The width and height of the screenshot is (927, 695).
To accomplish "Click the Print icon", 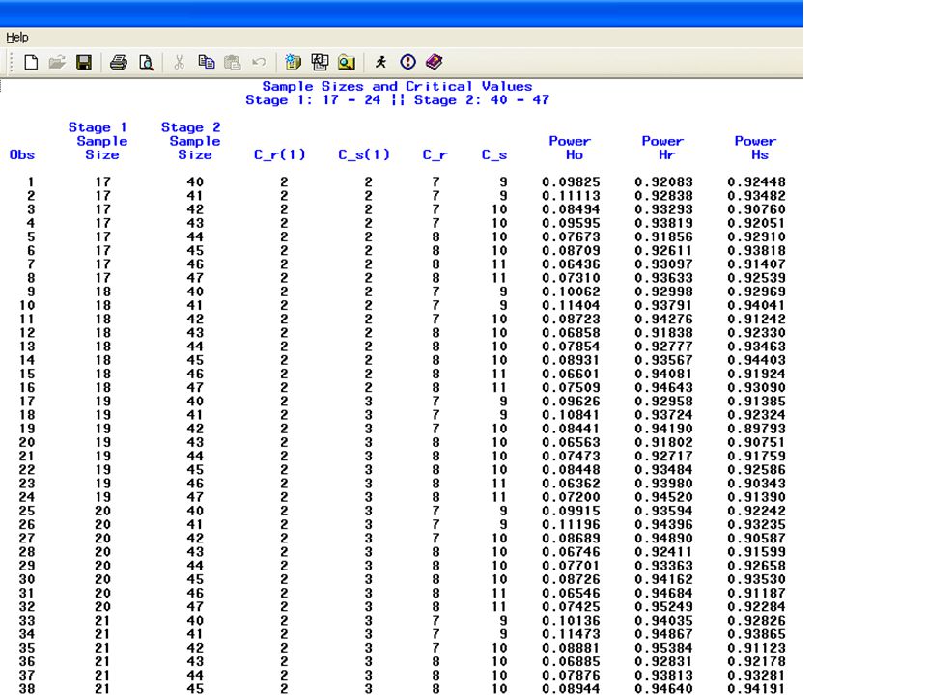I will point(118,62).
